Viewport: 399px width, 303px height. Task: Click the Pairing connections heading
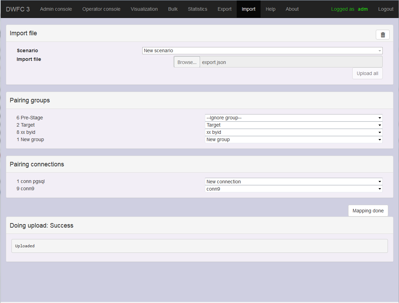pyautogui.click(x=37, y=164)
